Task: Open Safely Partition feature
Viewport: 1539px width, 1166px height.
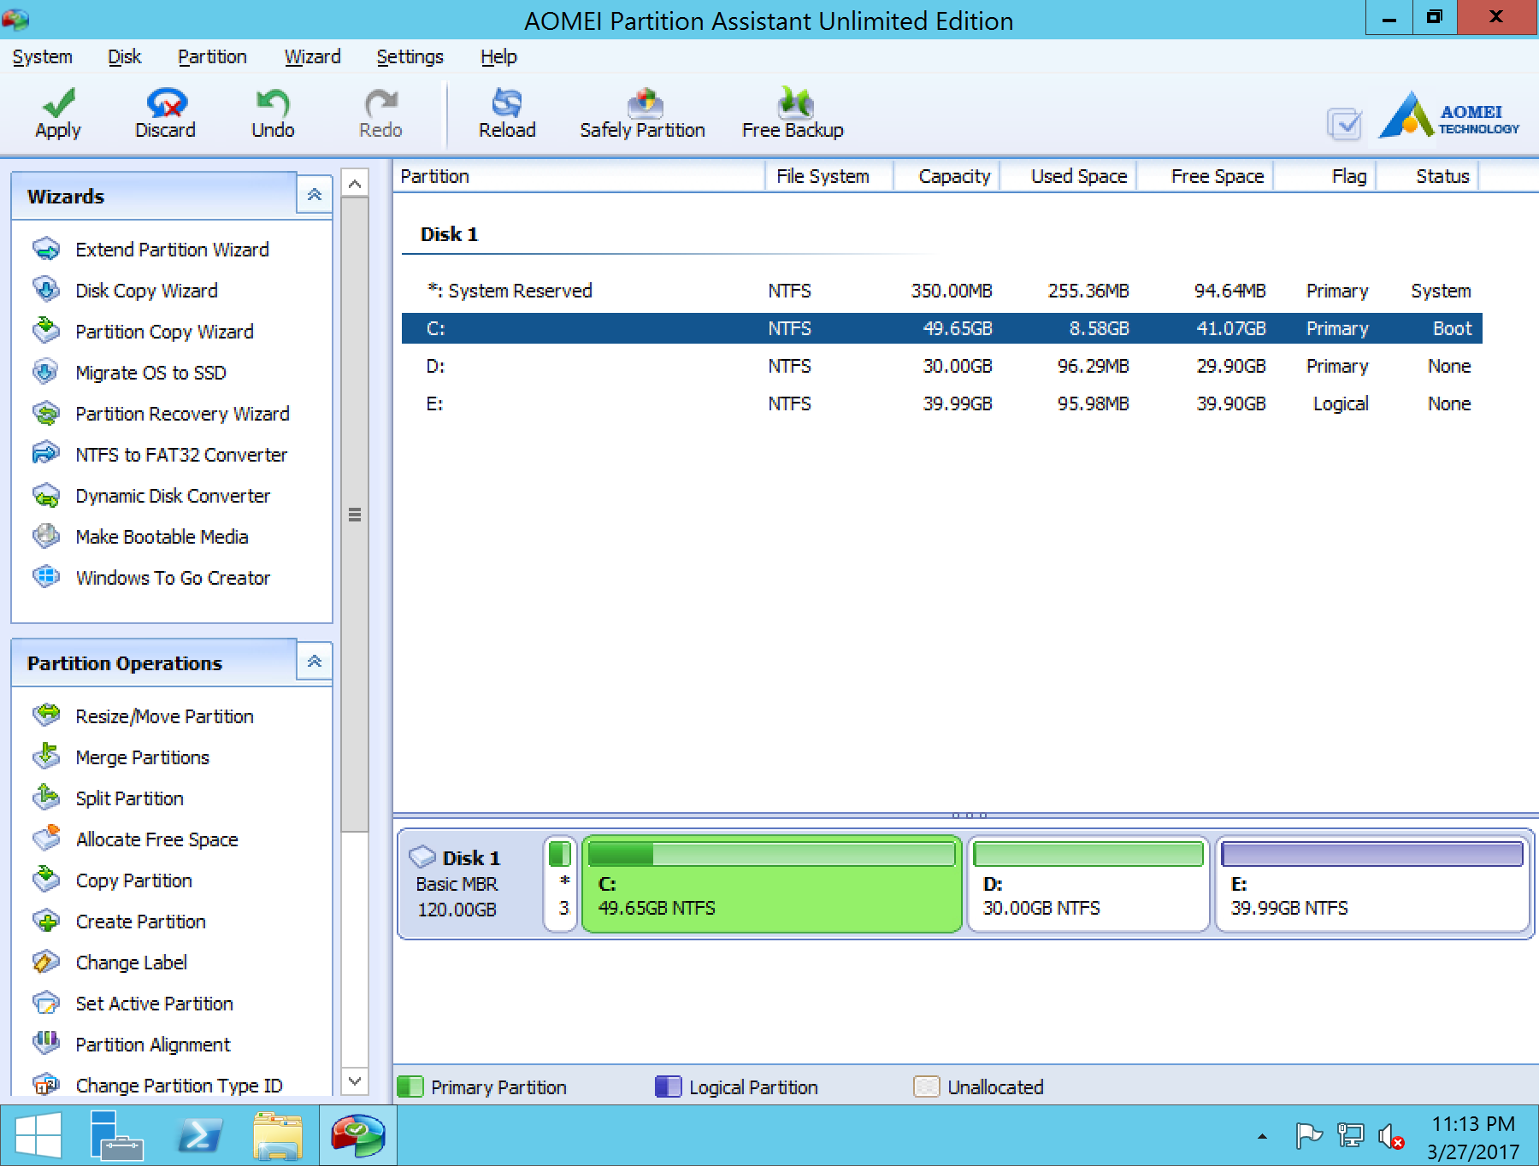Action: coord(642,114)
